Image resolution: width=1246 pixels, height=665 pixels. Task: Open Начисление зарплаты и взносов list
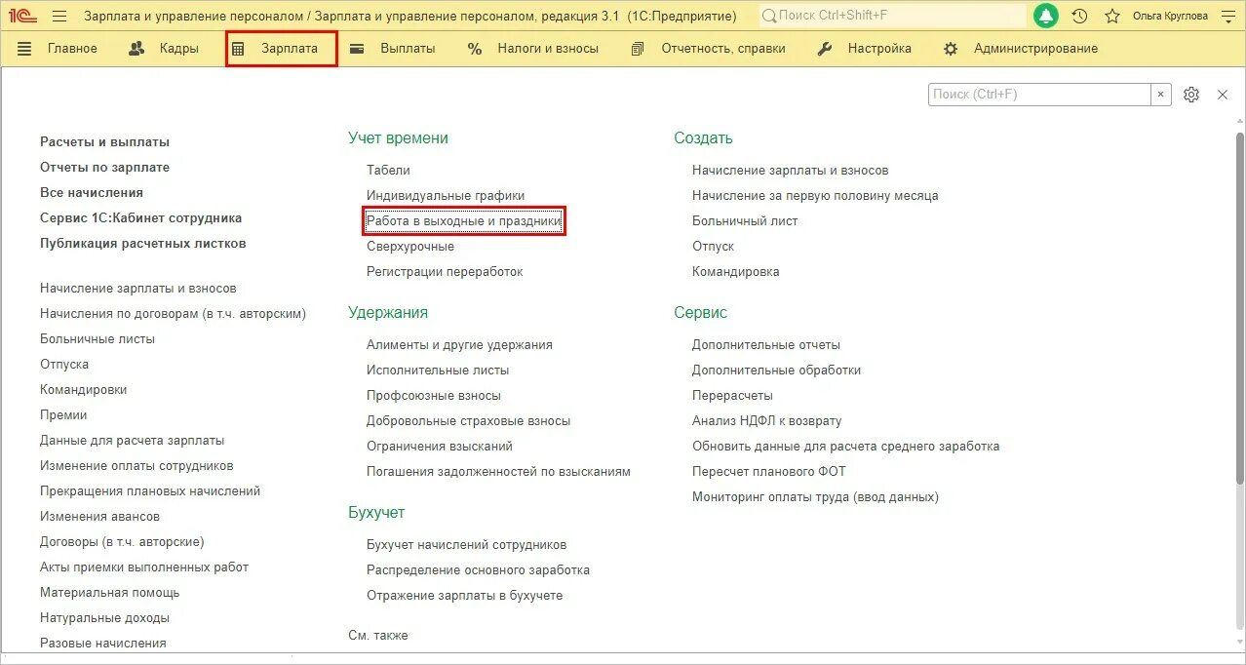pos(138,289)
